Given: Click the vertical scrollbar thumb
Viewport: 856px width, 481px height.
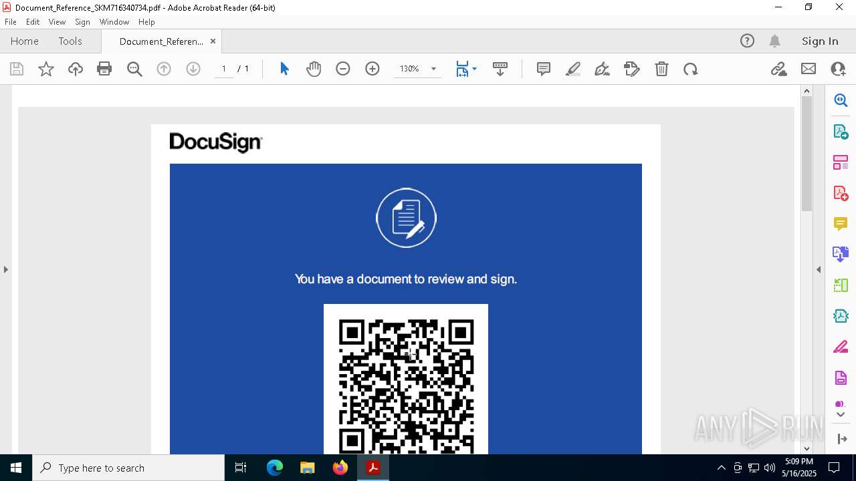Looking at the screenshot, I should (807, 154).
